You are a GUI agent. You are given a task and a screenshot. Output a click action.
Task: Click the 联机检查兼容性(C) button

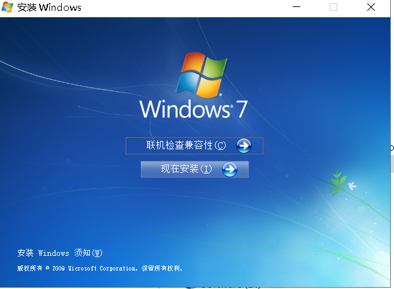pos(194,145)
